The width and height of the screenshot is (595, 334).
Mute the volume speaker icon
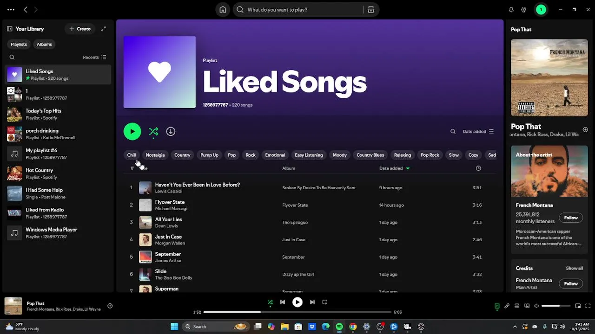[536, 306]
